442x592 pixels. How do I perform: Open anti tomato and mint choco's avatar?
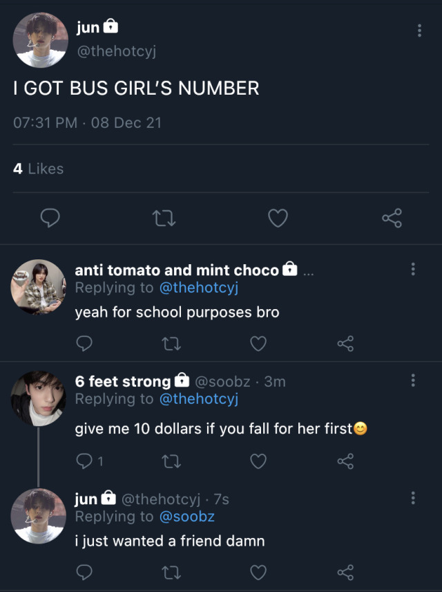(38, 287)
